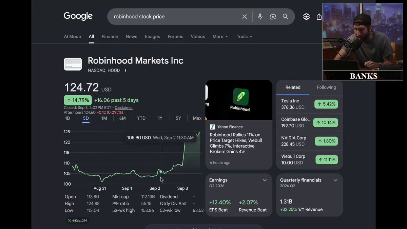Click Coinbase 10.14% change badge
This screenshot has width=407, height=229.
point(326,122)
